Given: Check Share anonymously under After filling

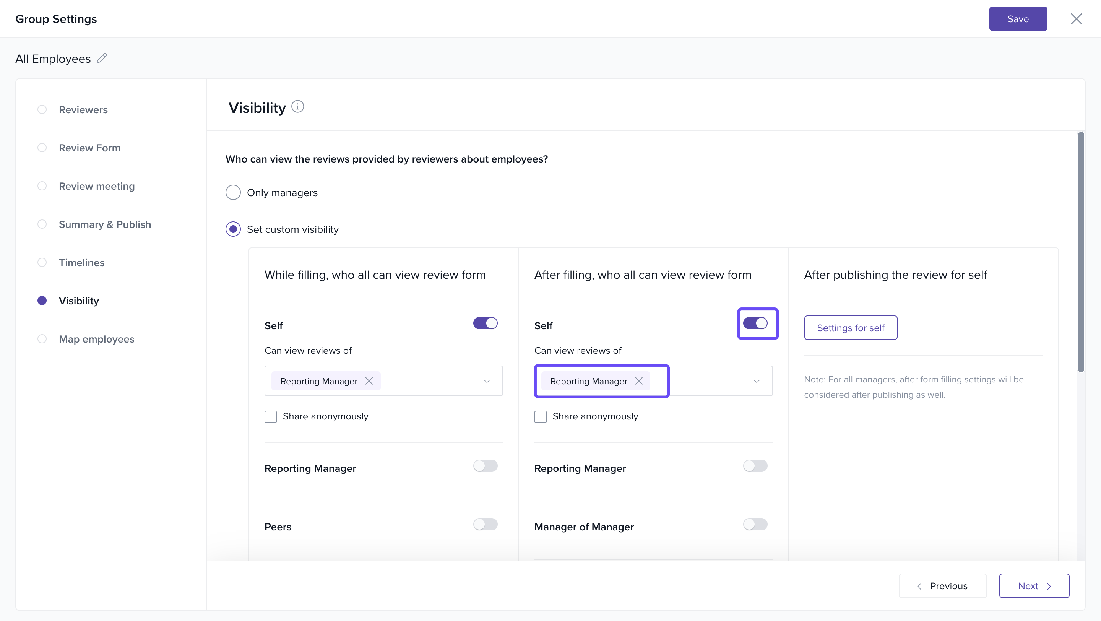Looking at the screenshot, I should [x=540, y=416].
